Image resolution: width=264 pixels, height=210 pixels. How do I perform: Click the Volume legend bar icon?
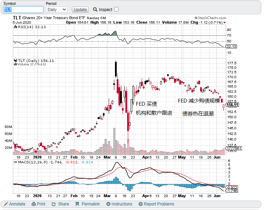[16, 64]
